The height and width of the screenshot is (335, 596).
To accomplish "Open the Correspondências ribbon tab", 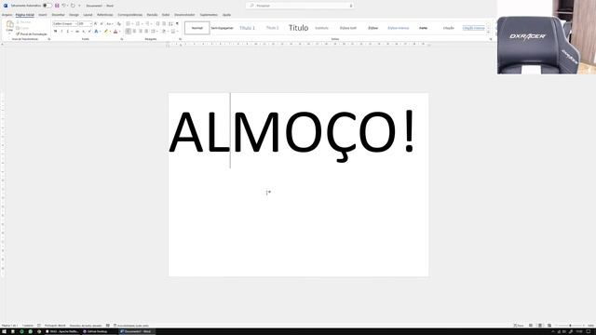I will pos(130,15).
